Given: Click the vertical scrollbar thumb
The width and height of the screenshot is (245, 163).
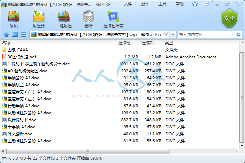Looking at the screenshot, I should [x=242, y=97].
